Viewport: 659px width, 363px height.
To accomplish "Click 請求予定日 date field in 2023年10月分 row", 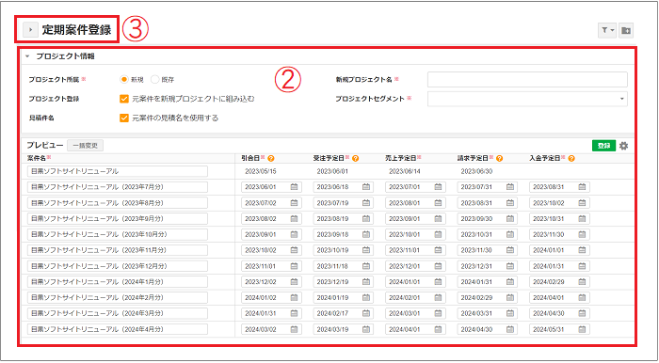I will click(x=488, y=234).
